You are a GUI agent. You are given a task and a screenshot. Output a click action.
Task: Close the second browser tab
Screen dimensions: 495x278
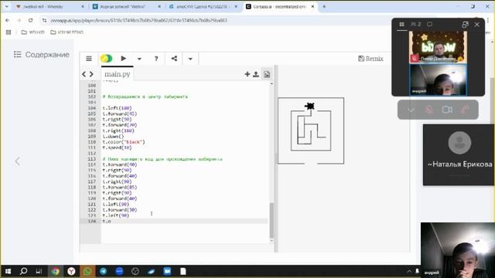point(159,6)
